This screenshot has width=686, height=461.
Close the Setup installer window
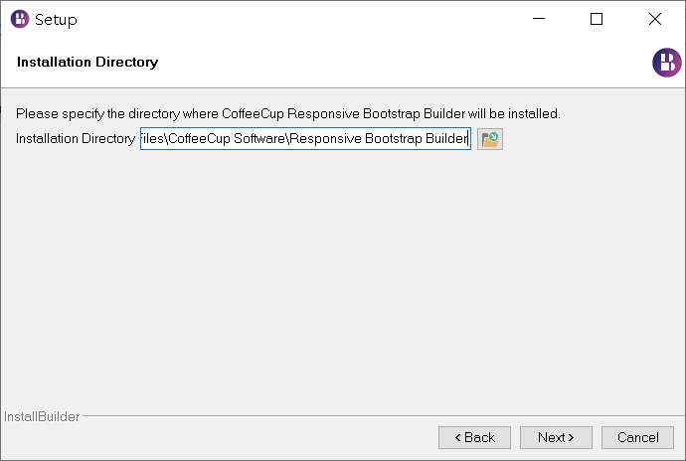tap(655, 19)
